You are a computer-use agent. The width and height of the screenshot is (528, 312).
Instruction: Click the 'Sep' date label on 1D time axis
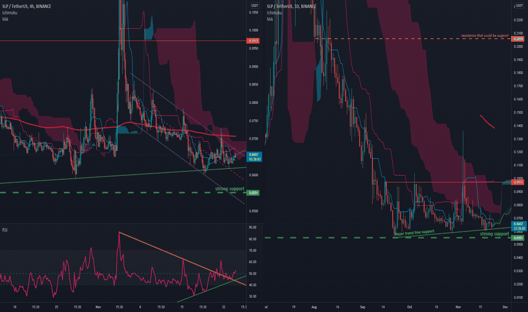coord(363,307)
